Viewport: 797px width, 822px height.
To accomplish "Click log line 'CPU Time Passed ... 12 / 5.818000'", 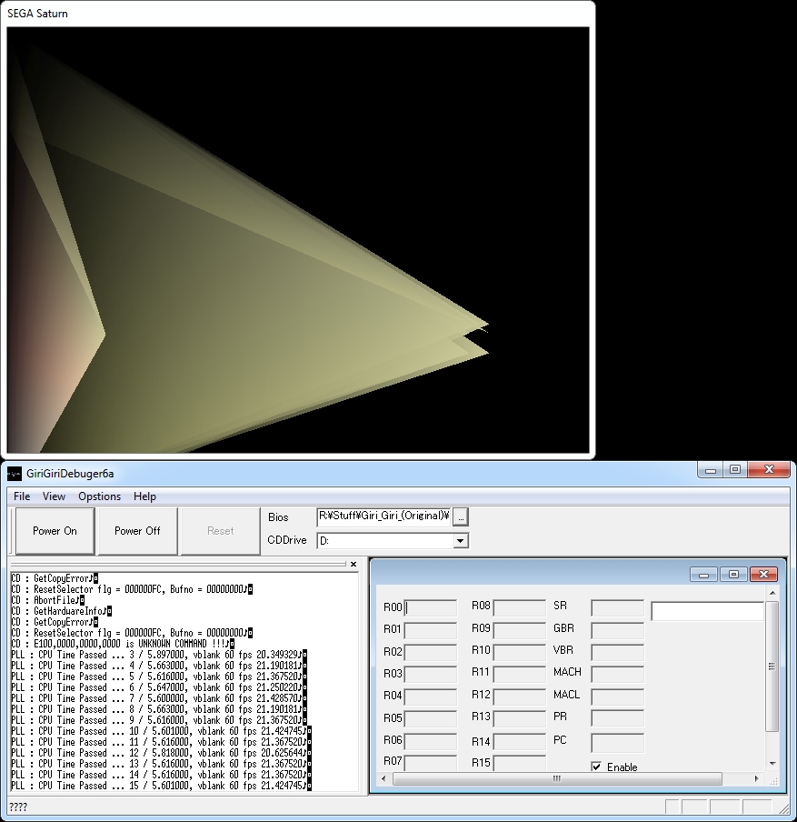I will (161, 753).
